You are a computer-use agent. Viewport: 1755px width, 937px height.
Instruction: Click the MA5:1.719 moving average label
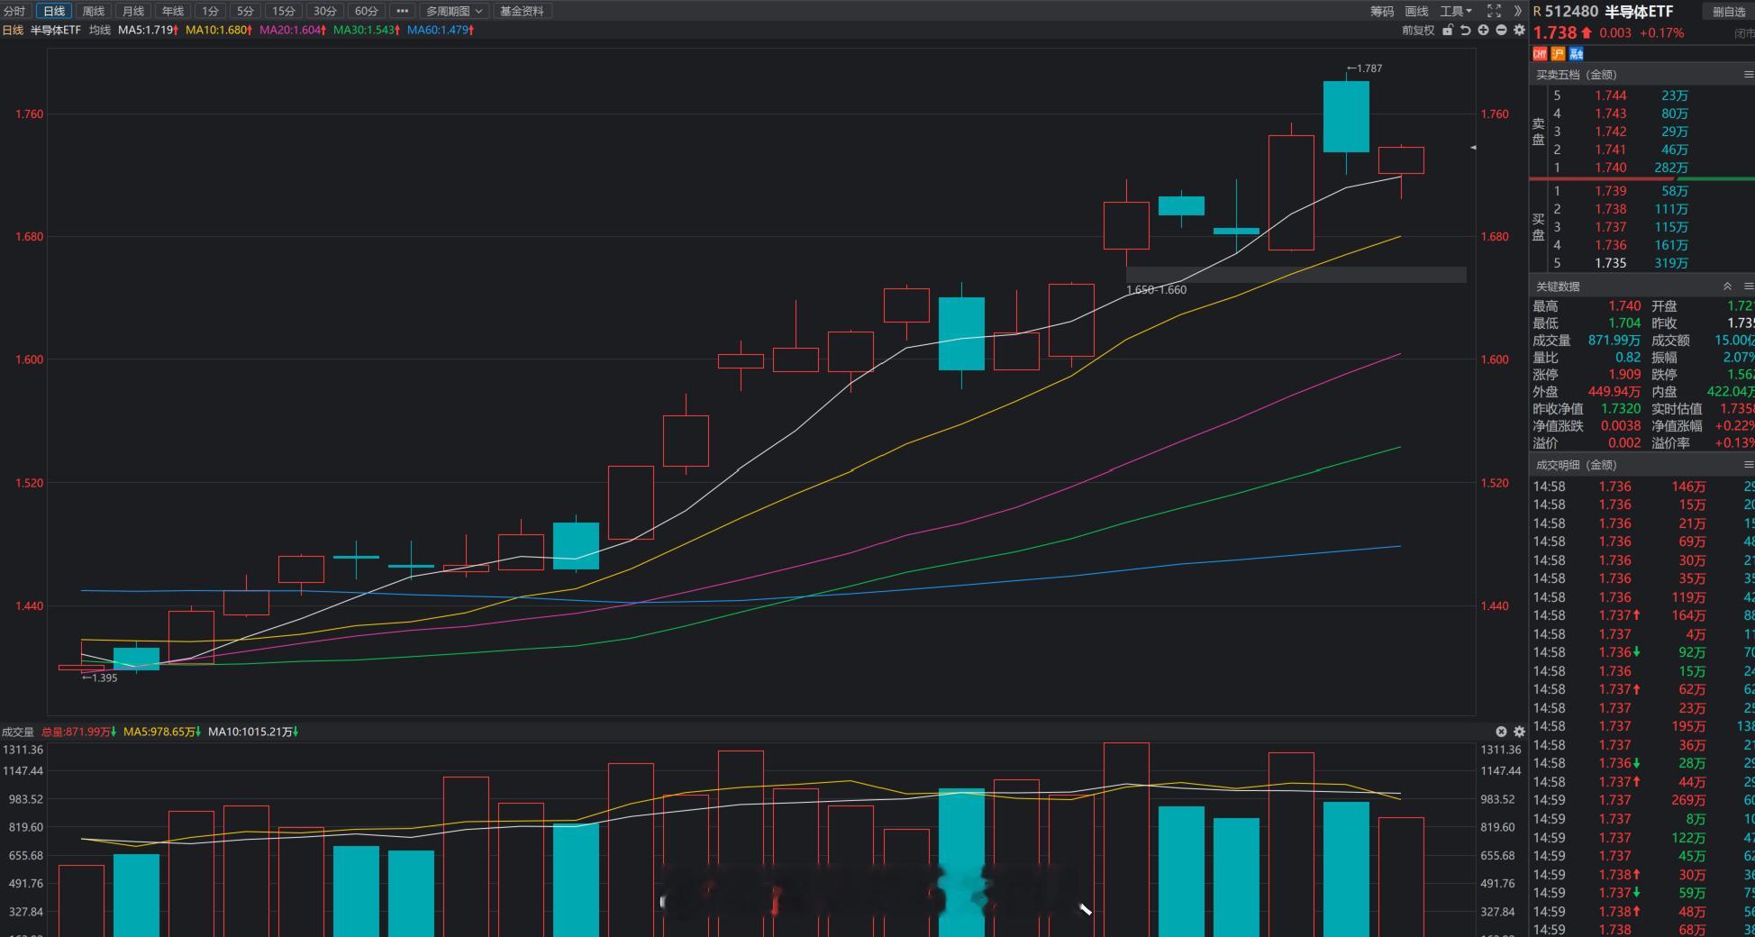[148, 30]
